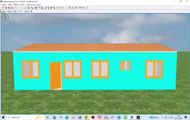Click the 3D navigation arrows control

coord(5,17)
